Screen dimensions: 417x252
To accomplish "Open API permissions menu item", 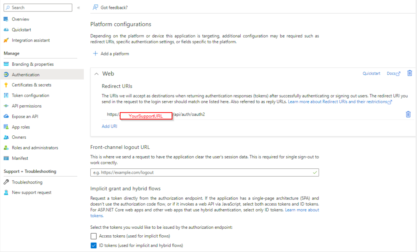I will [26, 106].
